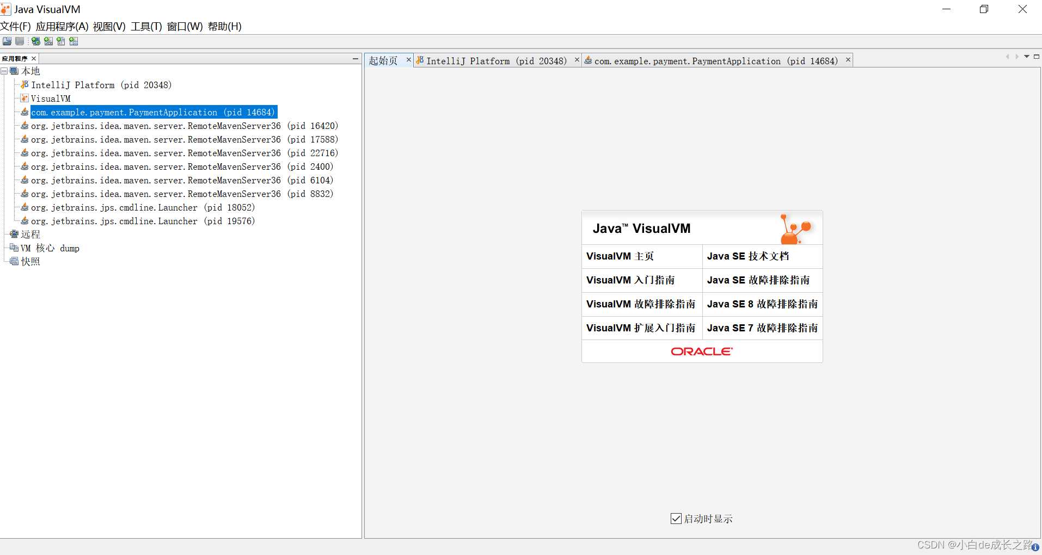1042x555 pixels.
Task: Click the Add JMX Connection toolbar icon
Action: (x=48, y=41)
